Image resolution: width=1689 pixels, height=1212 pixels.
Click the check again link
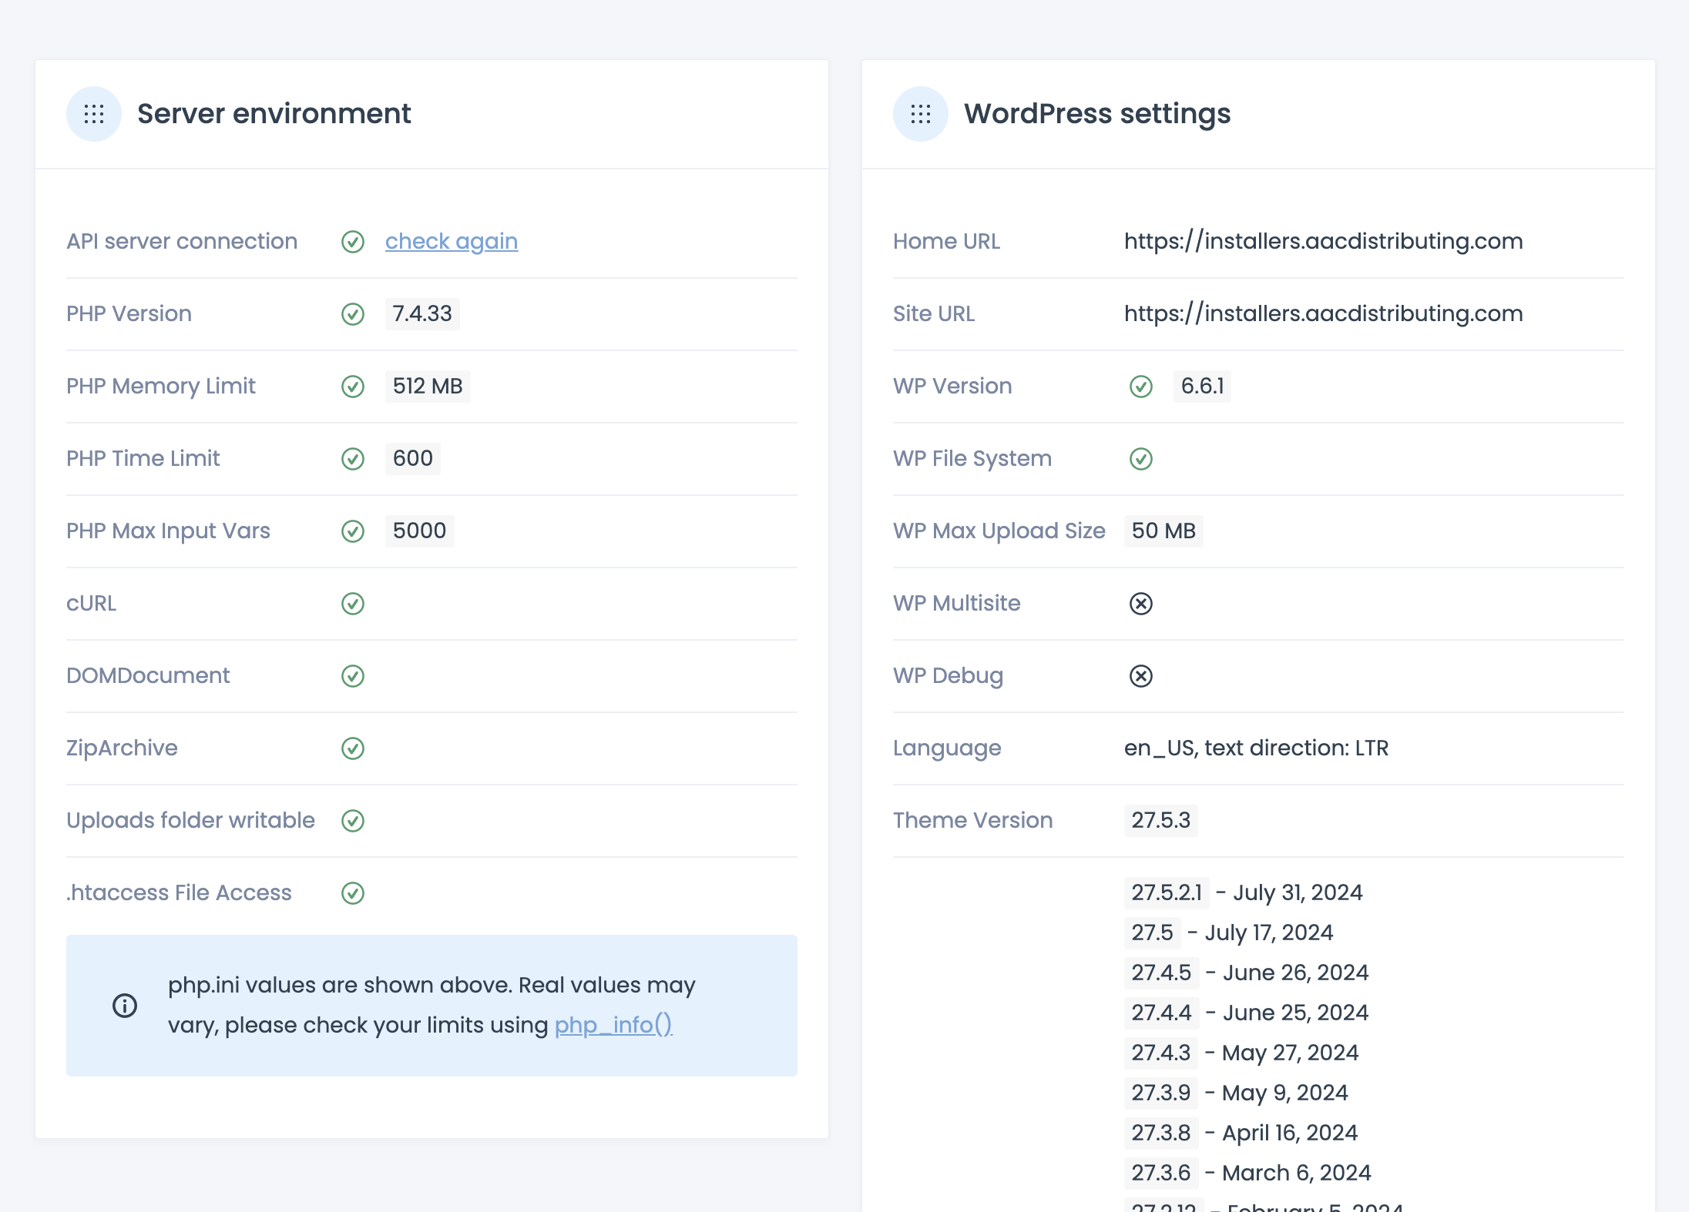pyautogui.click(x=452, y=241)
